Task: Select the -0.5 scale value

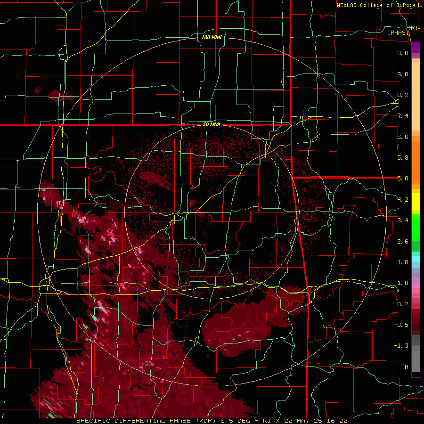Action: 401,325
